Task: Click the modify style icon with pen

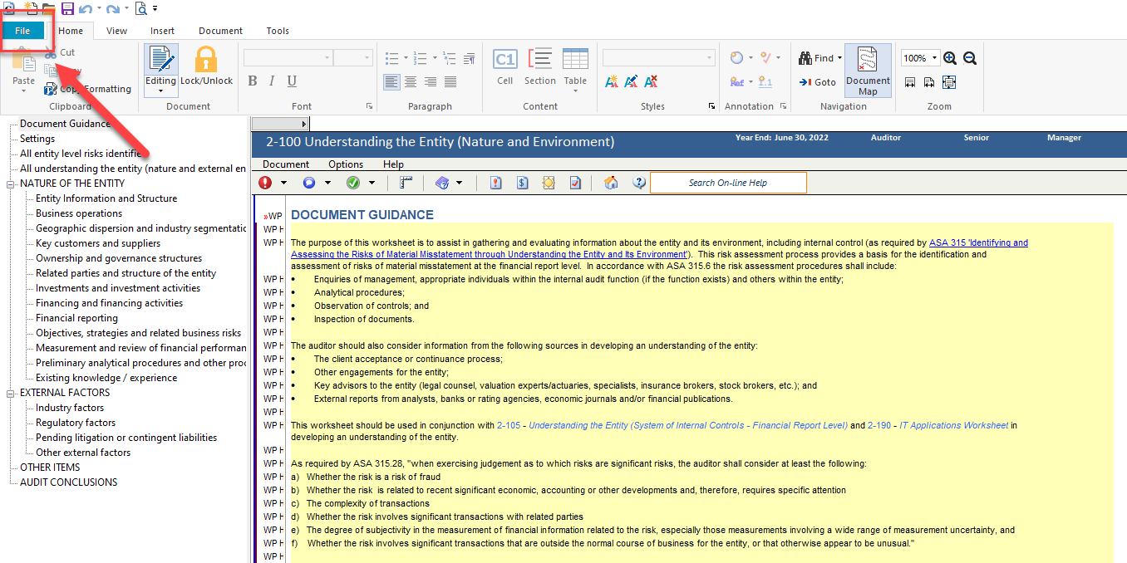Action: pos(632,81)
